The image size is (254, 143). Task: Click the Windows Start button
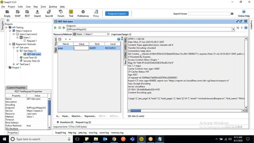[x=4, y=139]
